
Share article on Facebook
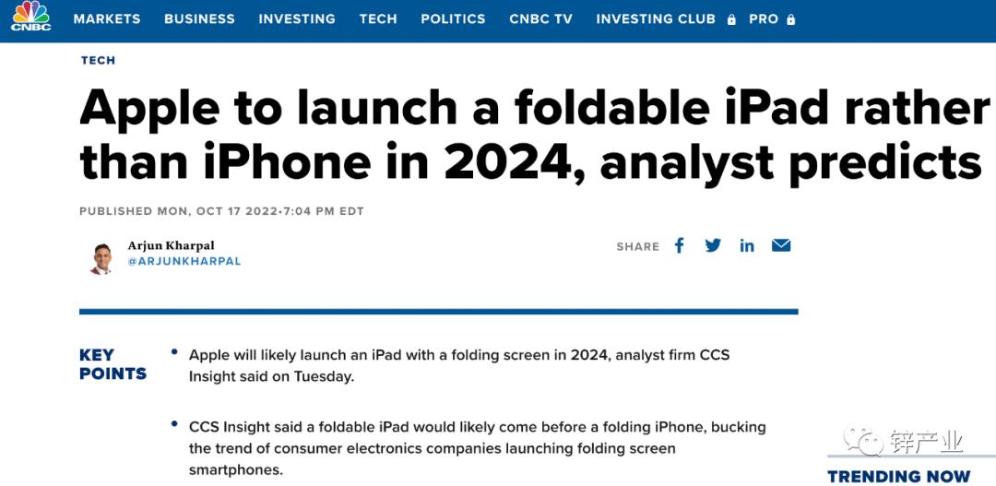coord(679,245)
